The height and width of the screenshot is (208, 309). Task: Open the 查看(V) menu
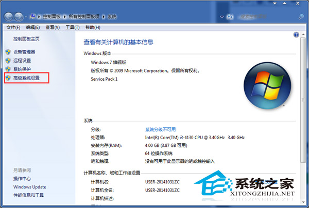coord(52,27)
